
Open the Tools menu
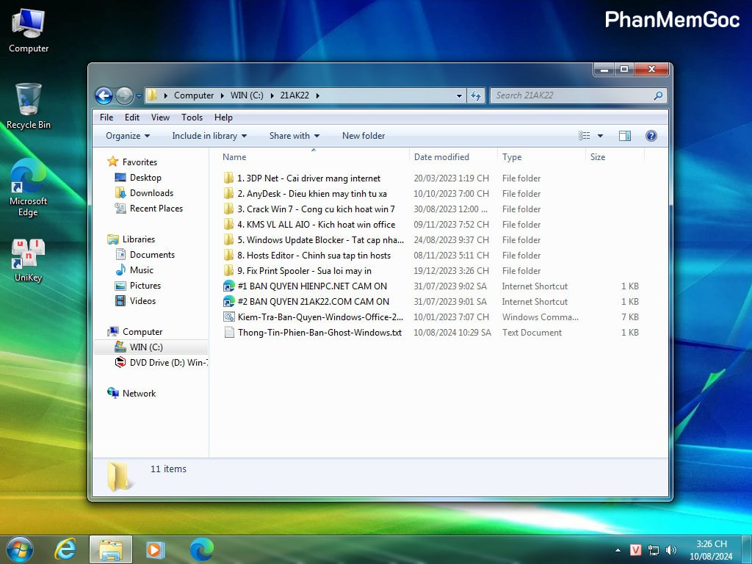(192, 117)
